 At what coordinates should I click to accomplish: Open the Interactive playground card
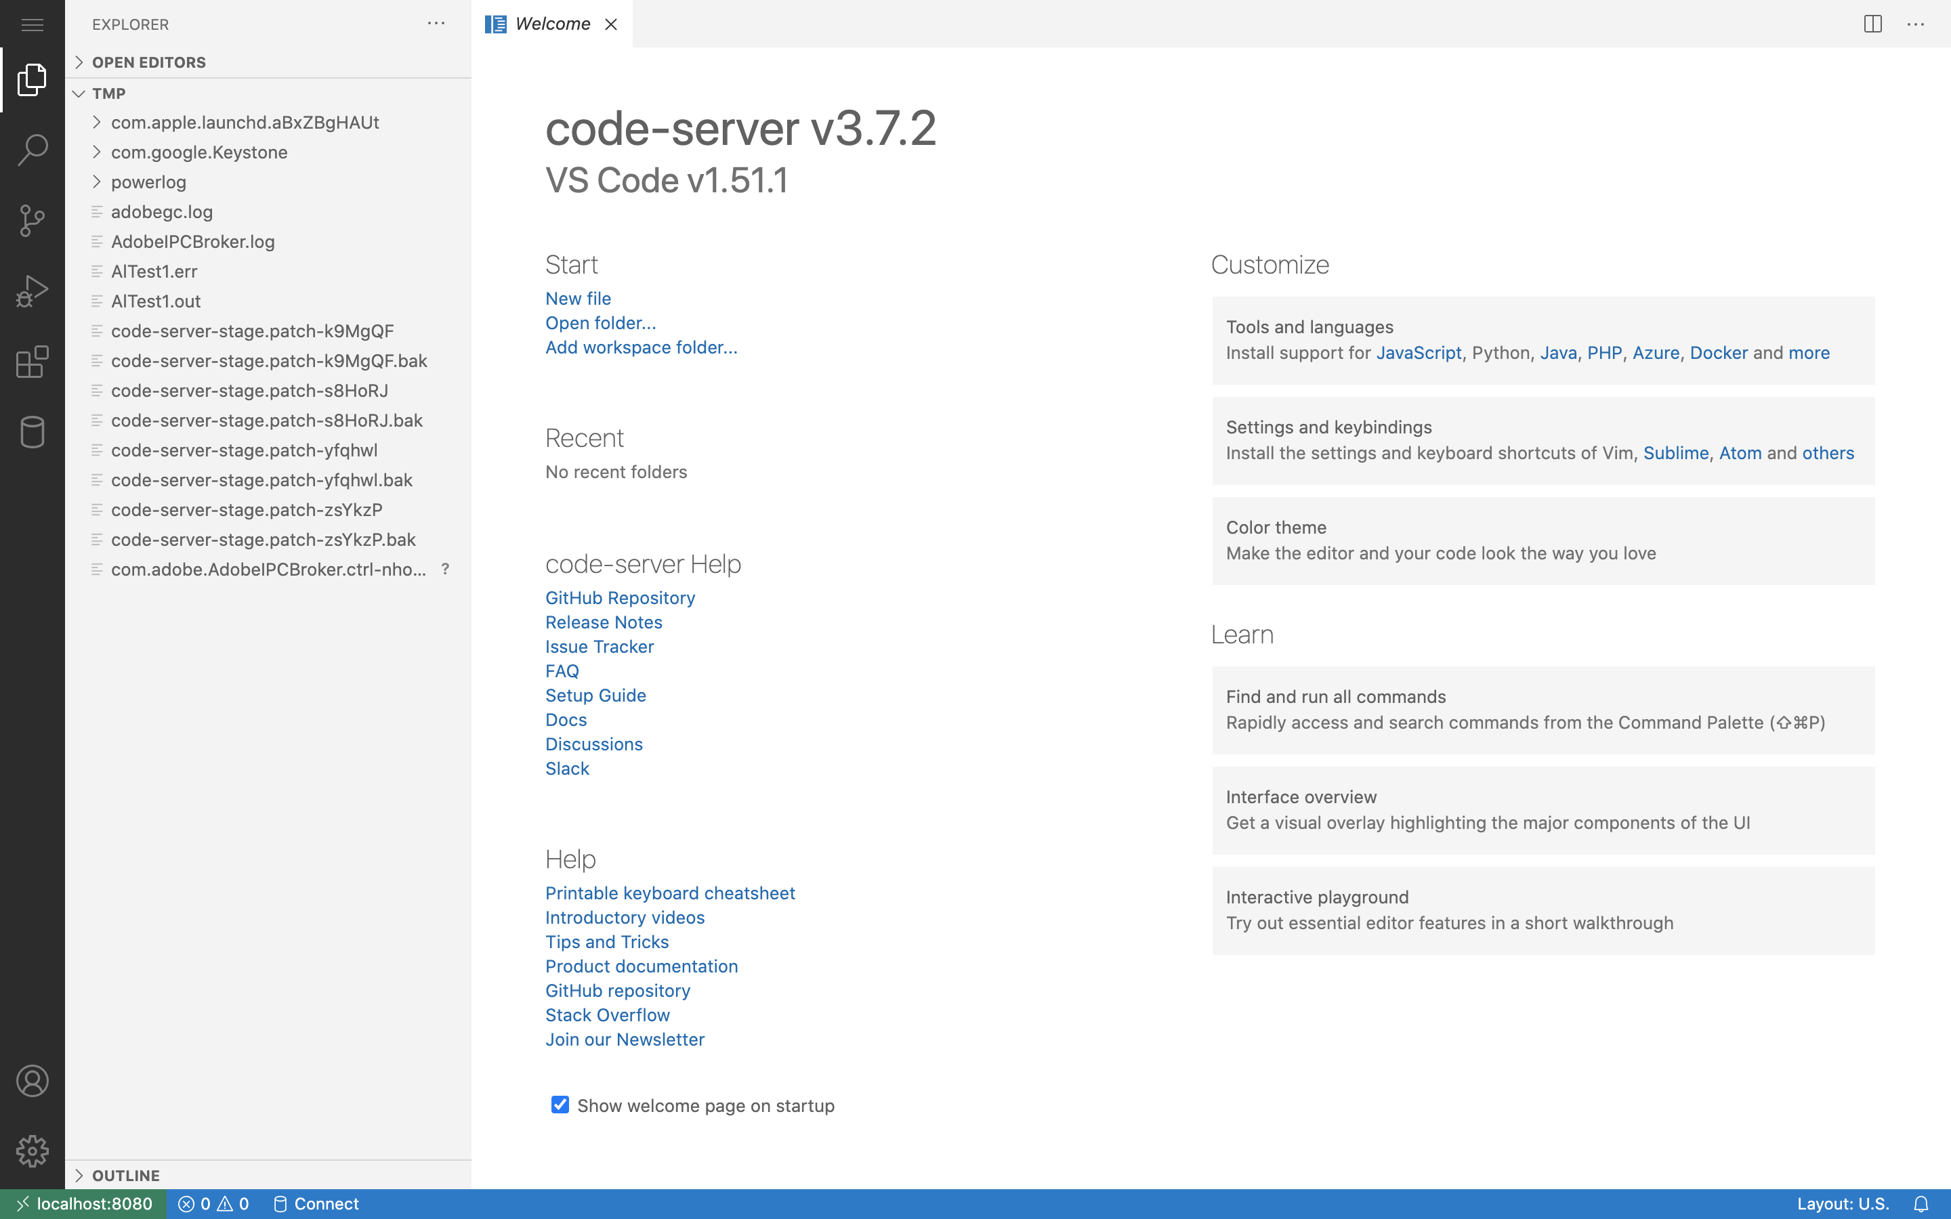click(x=1543, y=911)
